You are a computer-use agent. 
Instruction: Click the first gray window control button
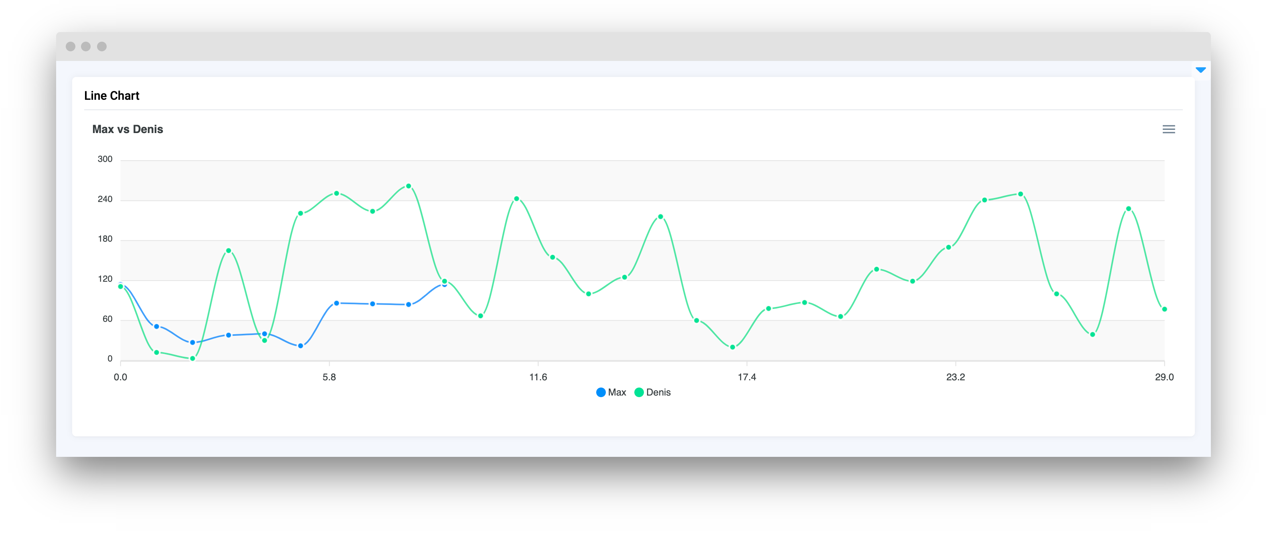click(x=70, y=46)
